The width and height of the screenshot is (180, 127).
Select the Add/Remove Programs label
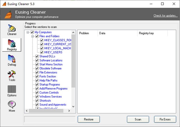(x=53, y=89)
